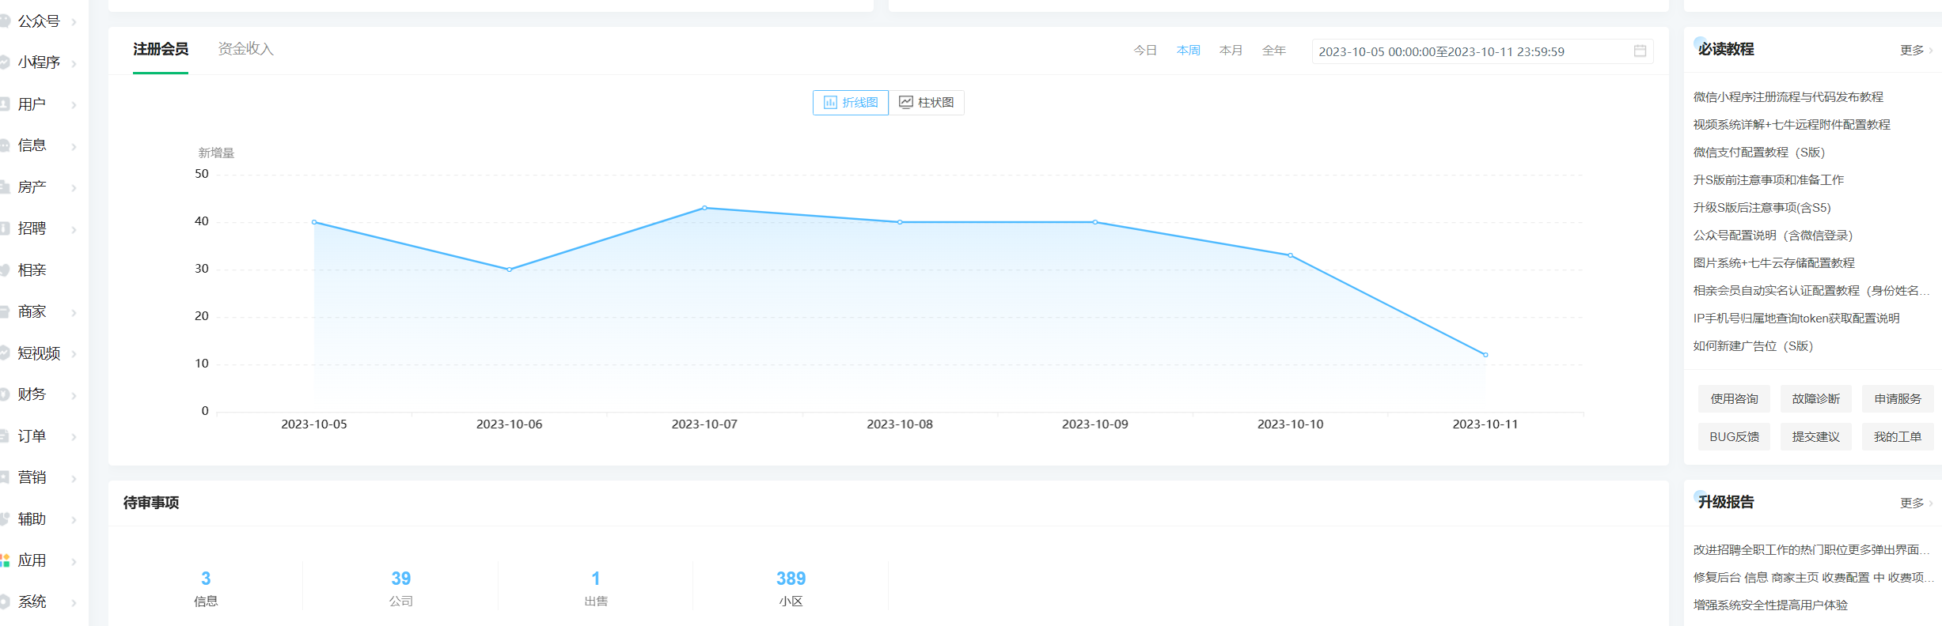This screenshot has height=626, width=1942.
Task: Switch to the 注册会员 tab
Action: (161, 49)
